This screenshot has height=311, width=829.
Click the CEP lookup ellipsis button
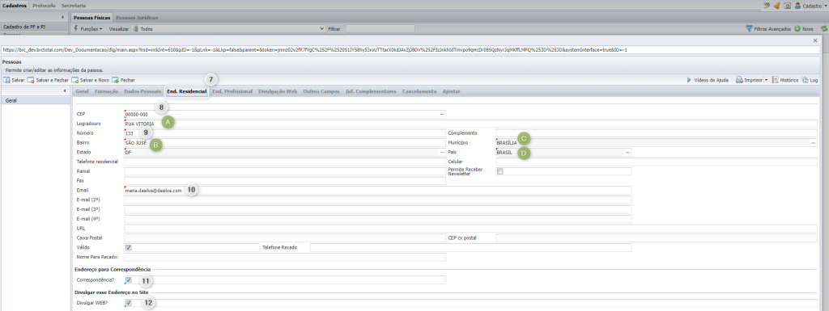[442, 114]
